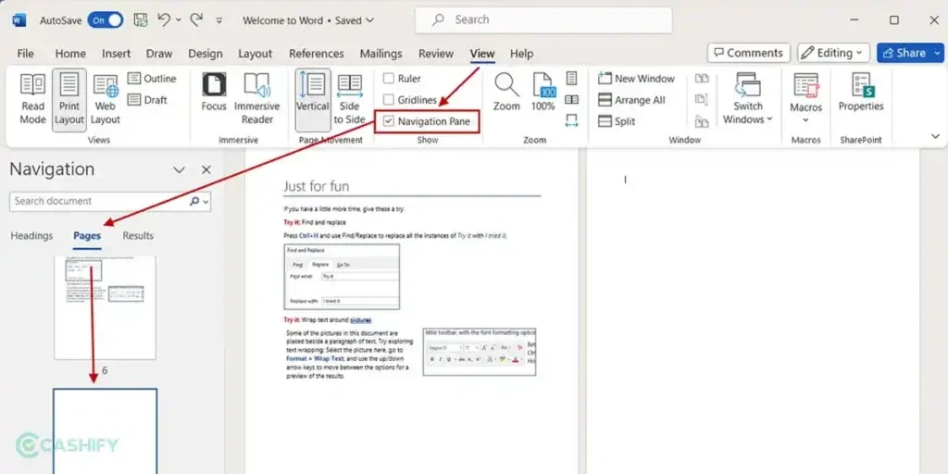
Task: Select Side to Side page movement
Action: pyautogui.click(x=349, y=100)
